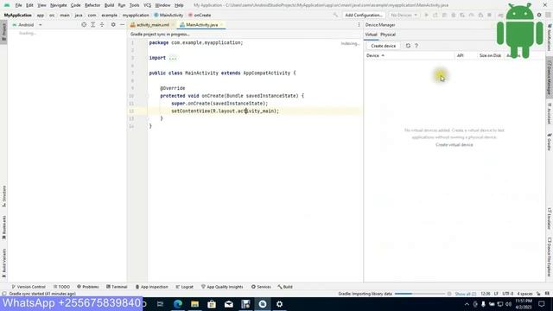
Task: Open Device Manager help question mark
Action: click(x=416, y=46)
